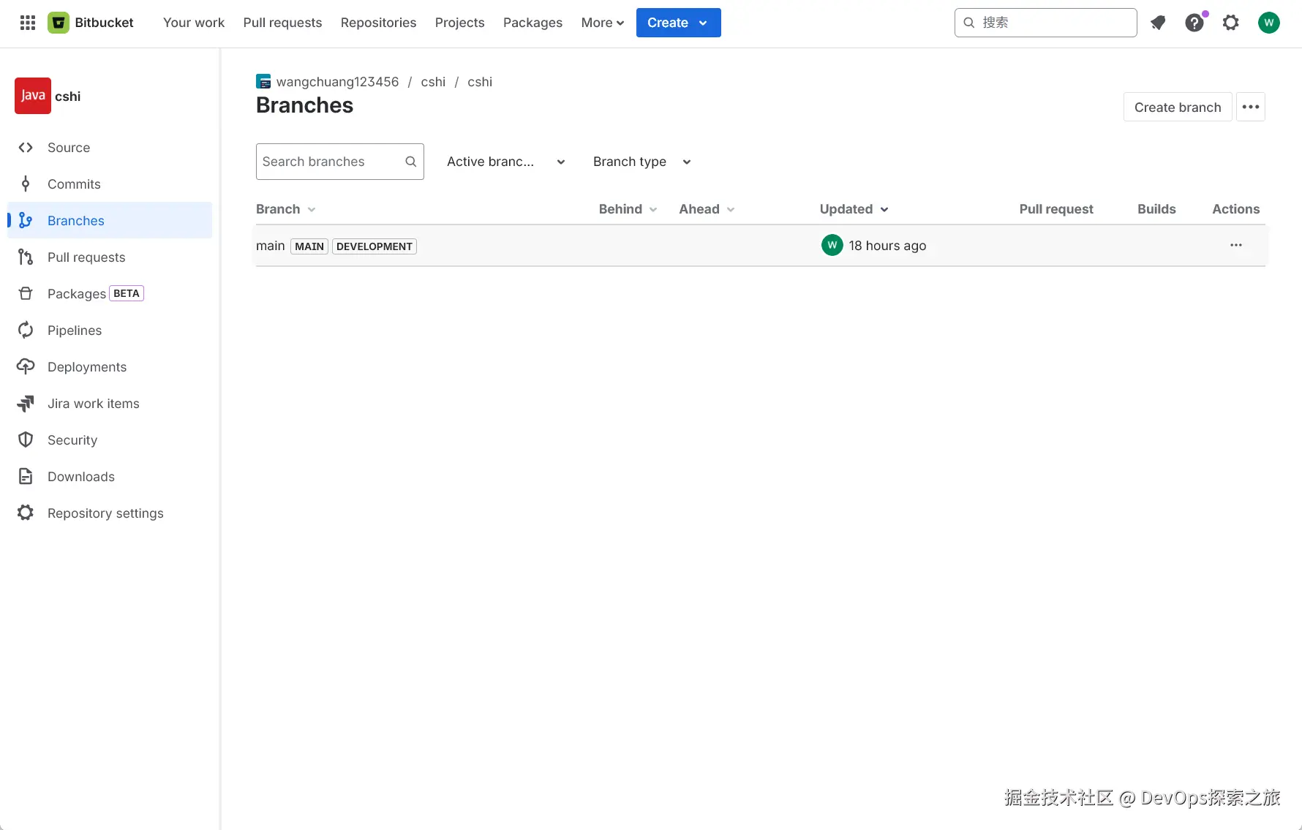Click the Pull requests sidebar icon

(x=26, y=257)
